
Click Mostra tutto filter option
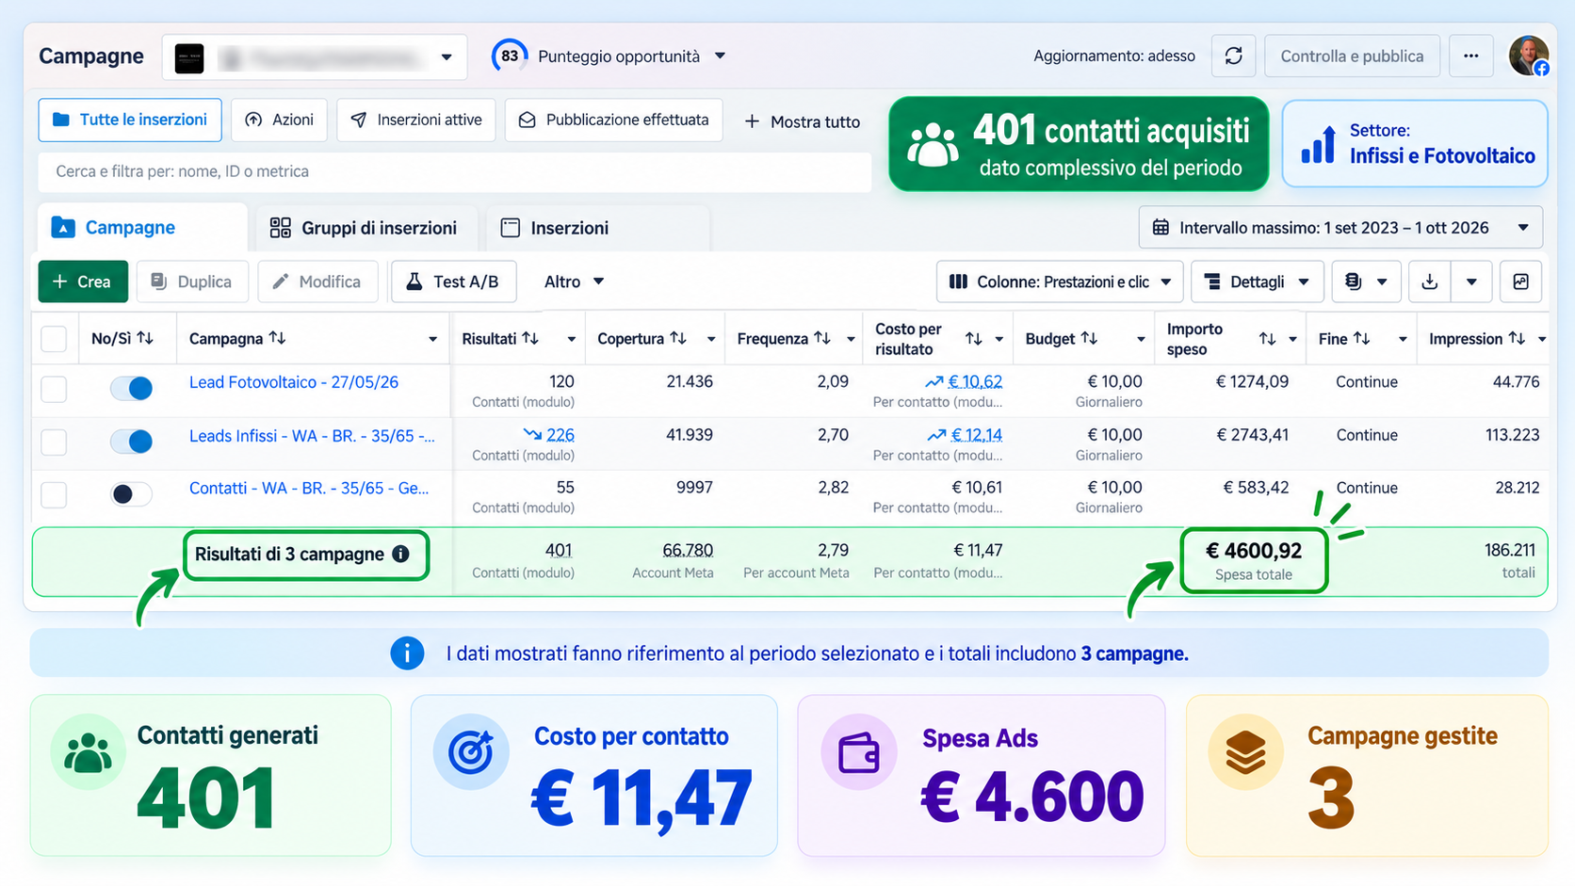802,121
